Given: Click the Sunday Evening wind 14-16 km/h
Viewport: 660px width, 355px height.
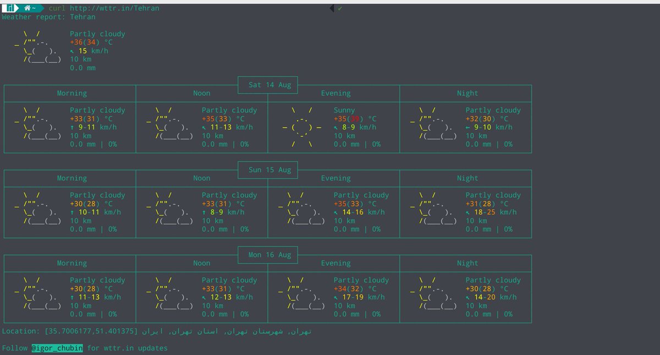Looking at the screenshot, I should (360, 212).
